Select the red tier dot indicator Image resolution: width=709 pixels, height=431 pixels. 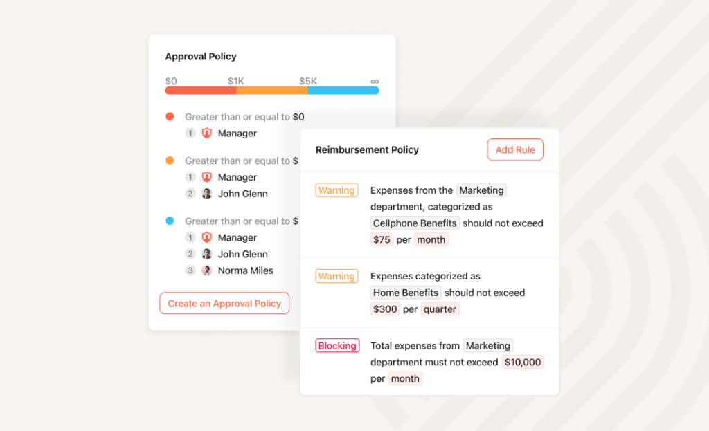click(x=170, y=116)
